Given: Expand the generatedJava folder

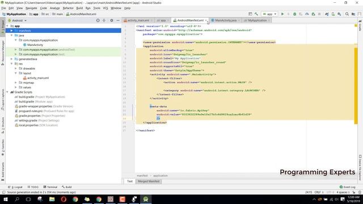Looking at the screenshot, I should tap(11, 59).
